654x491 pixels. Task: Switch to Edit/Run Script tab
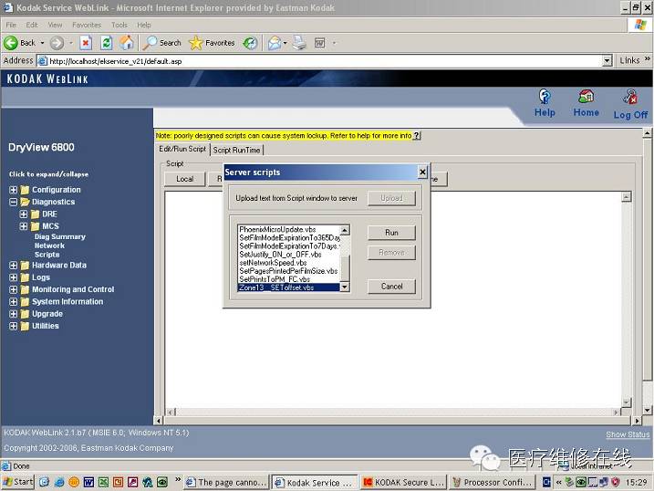(x=182, y=149)
